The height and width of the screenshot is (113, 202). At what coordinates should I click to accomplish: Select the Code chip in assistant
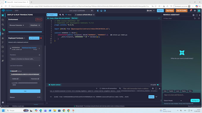(x=165, y=91)
